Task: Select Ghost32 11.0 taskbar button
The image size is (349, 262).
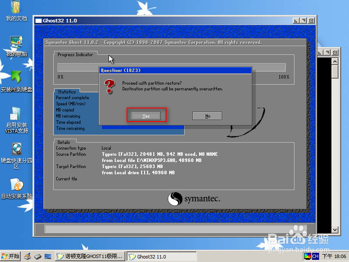Action: click(x=162, y=256)
